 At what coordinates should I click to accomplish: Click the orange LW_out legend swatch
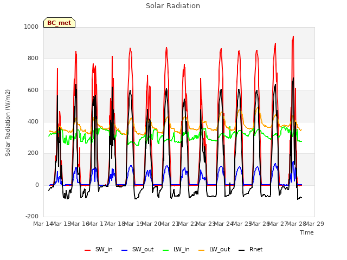(x=202, y=250)
